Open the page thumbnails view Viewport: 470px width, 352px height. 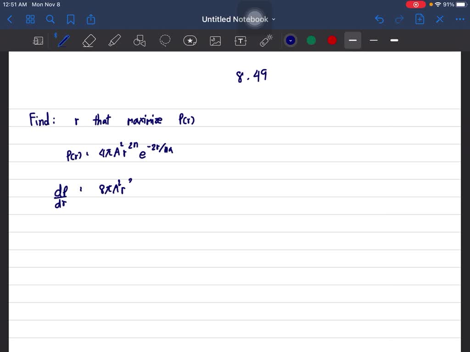point(30,19)
